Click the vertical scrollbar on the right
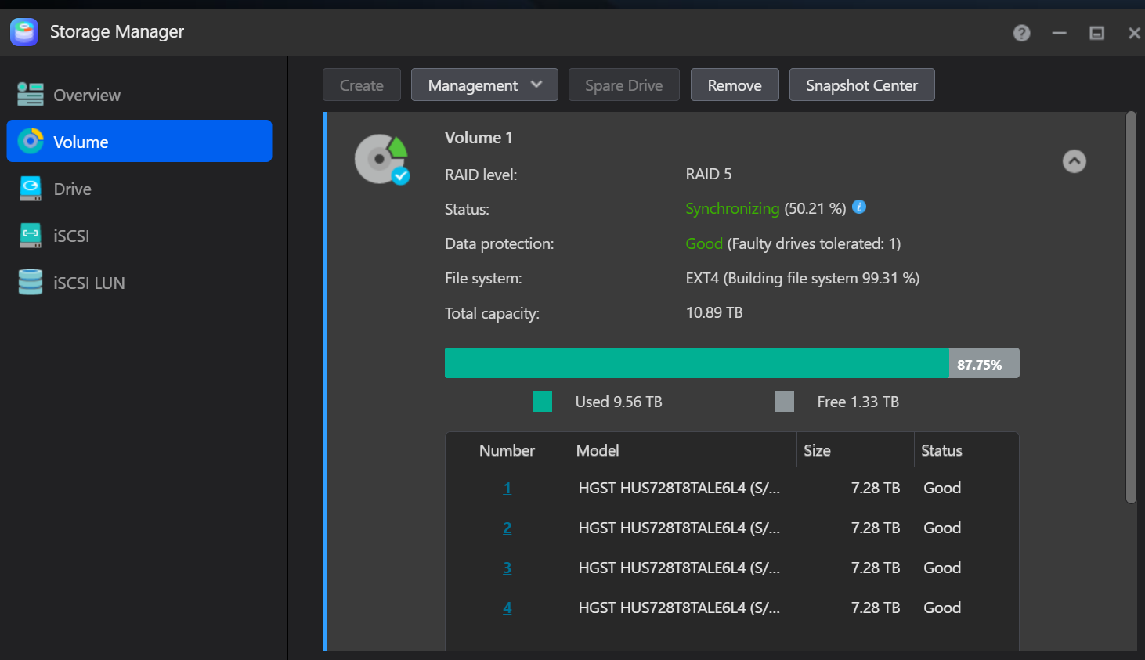The height and width of the screenshot is (660, 1145). 1130,308
